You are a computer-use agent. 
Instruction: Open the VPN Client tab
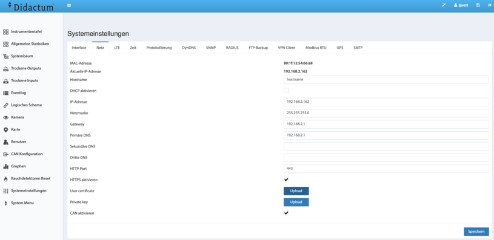pyautogui.click(x=286, y=48)
